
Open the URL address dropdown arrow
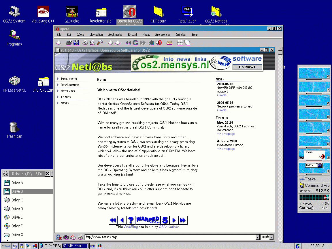tap(257, 237)
